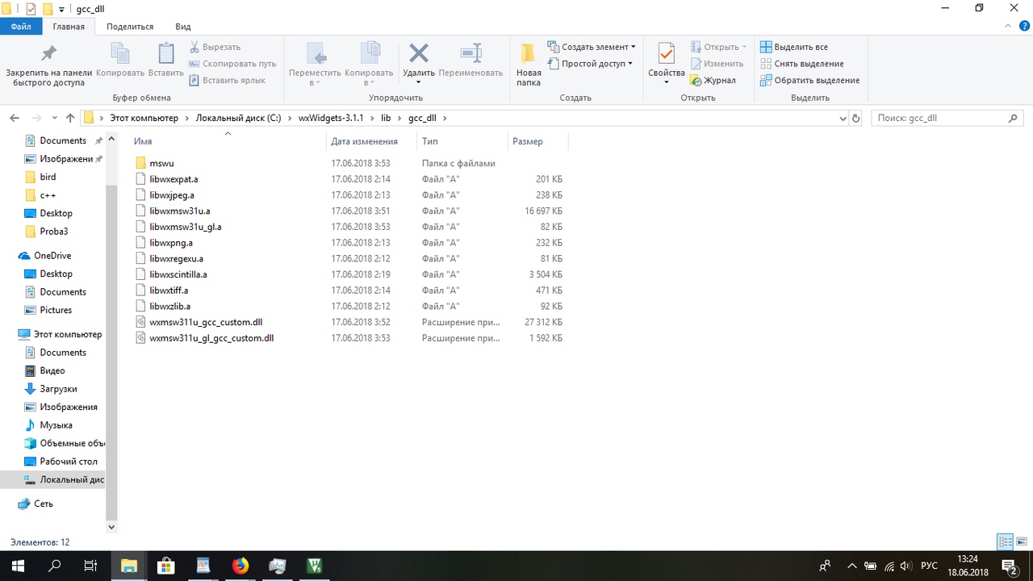Sort by the Дата изменения column

[372, 141]
